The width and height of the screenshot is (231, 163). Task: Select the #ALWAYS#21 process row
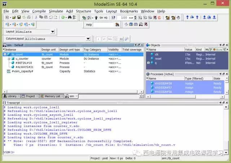(73, 67)
